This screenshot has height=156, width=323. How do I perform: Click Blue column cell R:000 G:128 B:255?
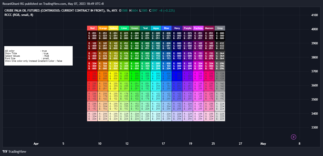[167, 76]
